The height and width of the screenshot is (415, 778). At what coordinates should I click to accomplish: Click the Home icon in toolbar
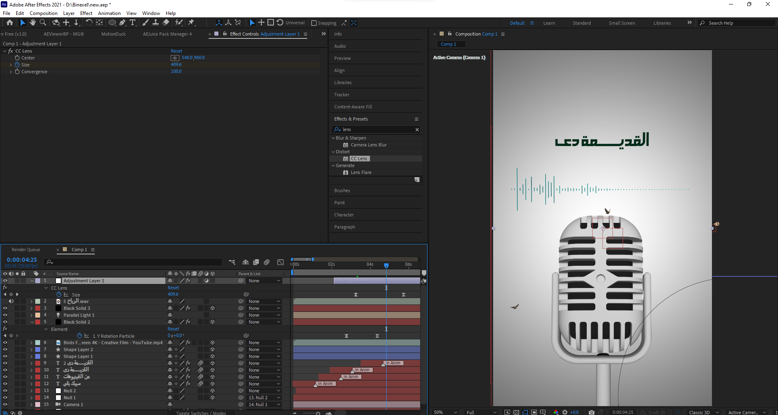pos(10,23)
